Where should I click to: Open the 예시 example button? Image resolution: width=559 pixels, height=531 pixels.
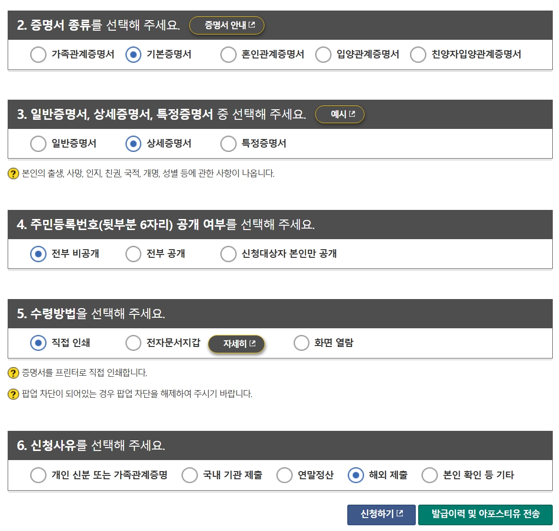[340, 115]
